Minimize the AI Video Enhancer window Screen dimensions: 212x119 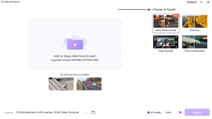pos(201,2)
